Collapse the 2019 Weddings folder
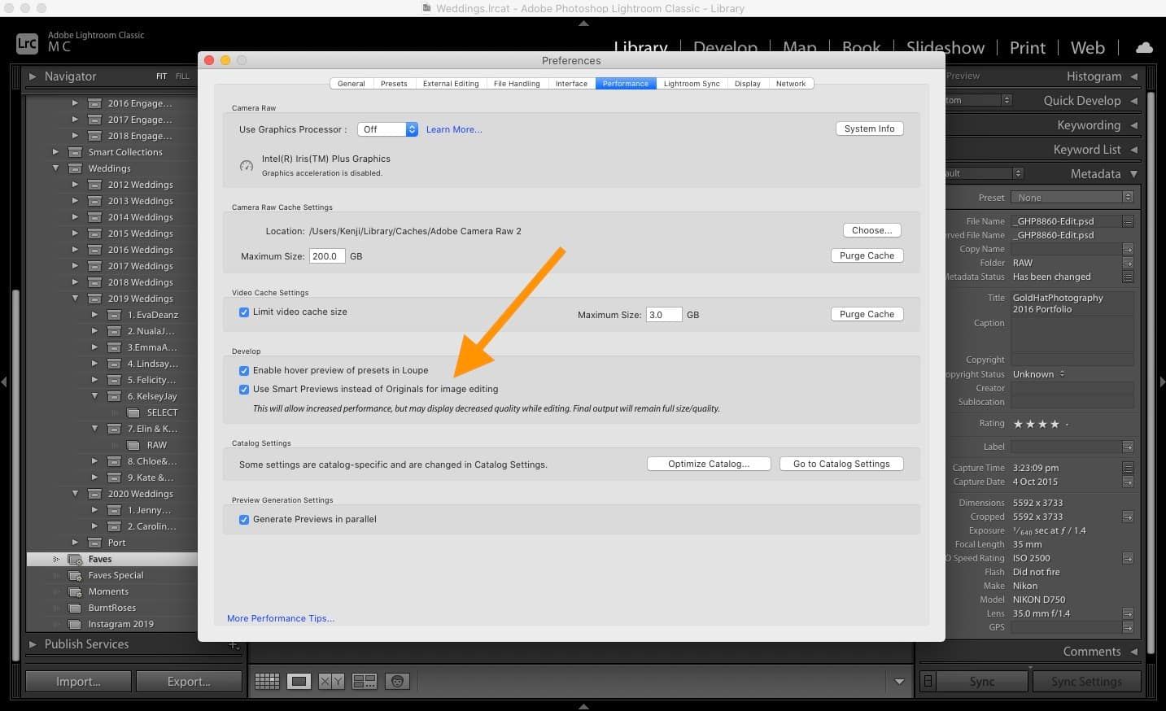Viewport: 1166px width, 711px height. (75, 299)
